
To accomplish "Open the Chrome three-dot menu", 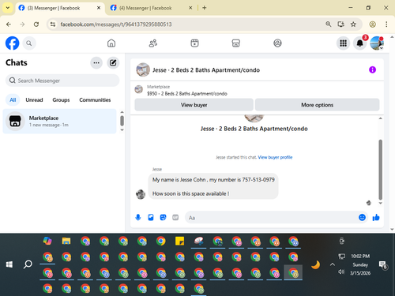I will (386, 24).
